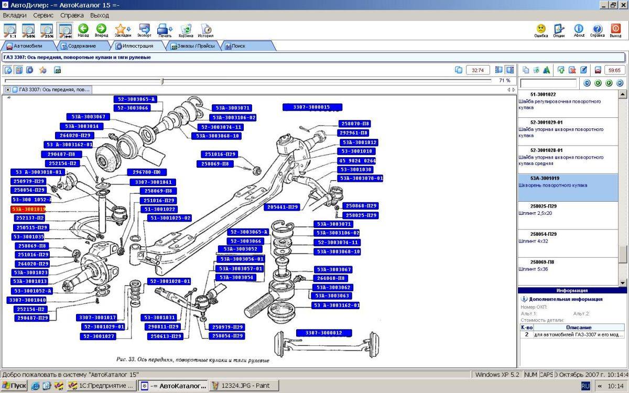The height and width of the screenshot is (393, 629).
Task: Open the Корзина basket icon
Action: (186, 30)
